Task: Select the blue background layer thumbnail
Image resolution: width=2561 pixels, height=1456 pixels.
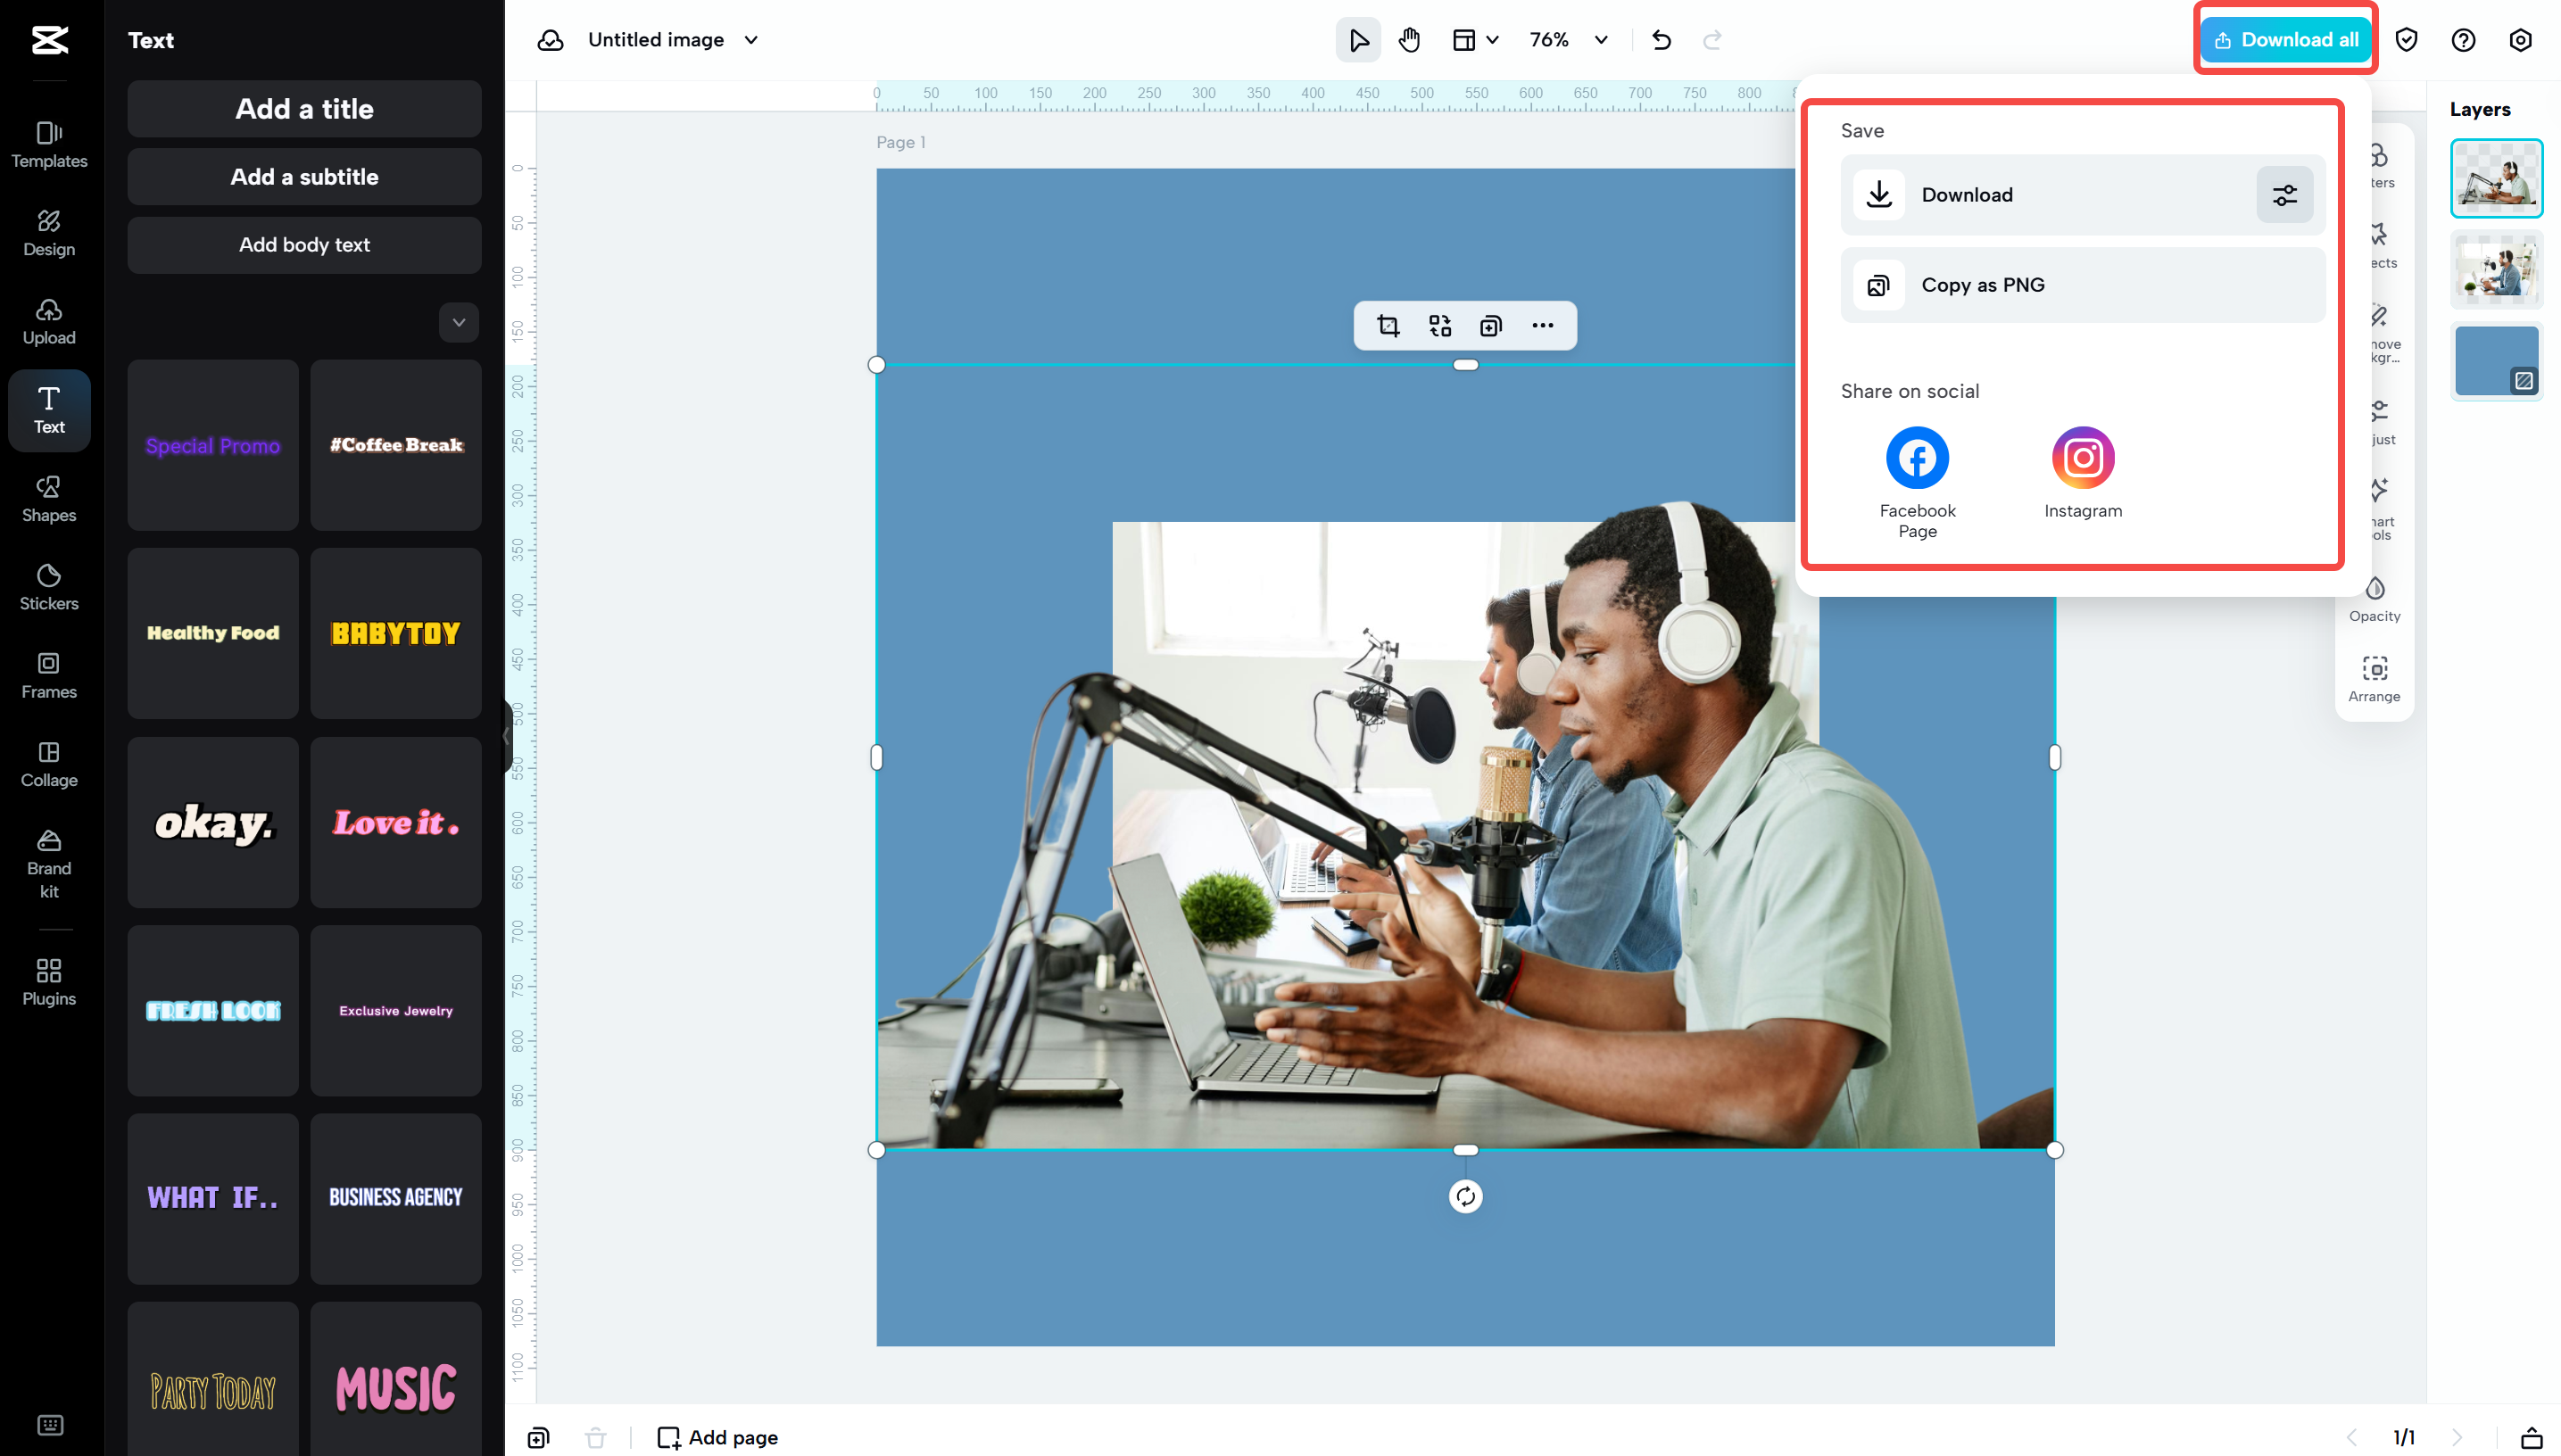Action: click(2496, 360)
